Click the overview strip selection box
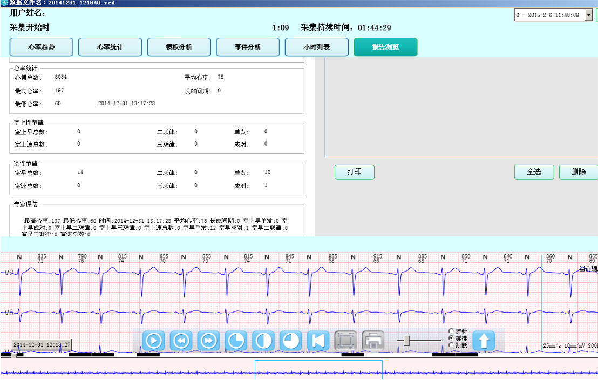The height and width of the screenshot is (380, 598). [318, 369]
